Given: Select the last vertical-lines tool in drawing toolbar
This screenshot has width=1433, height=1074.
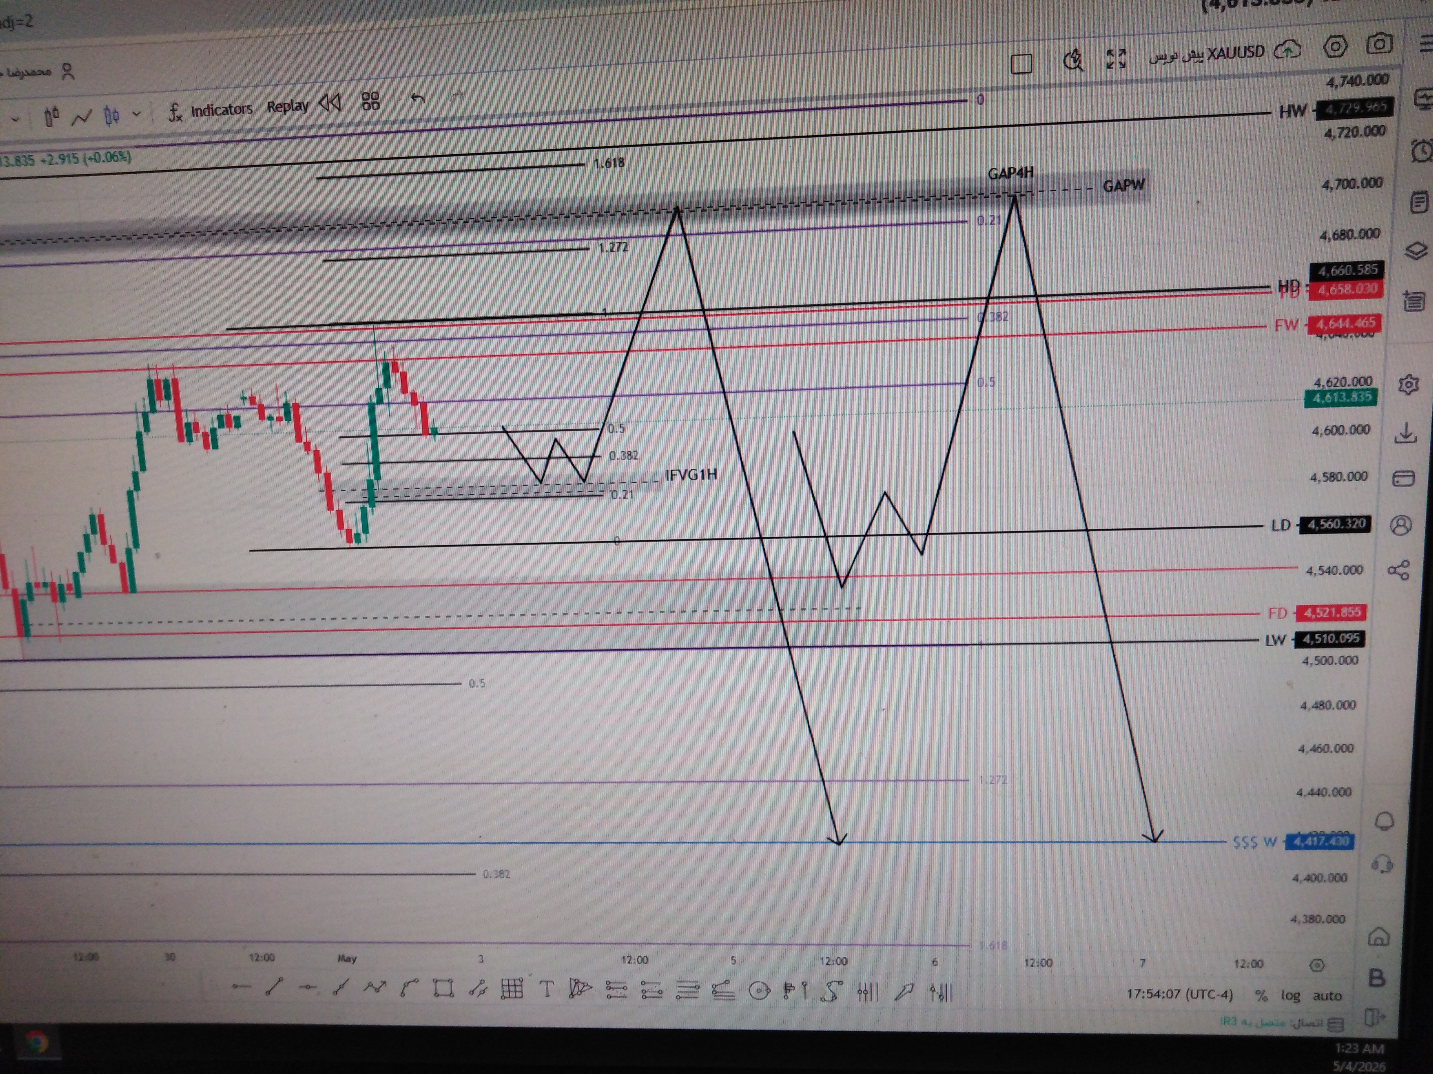Looking at the screenshot, I should click(941, 992).
